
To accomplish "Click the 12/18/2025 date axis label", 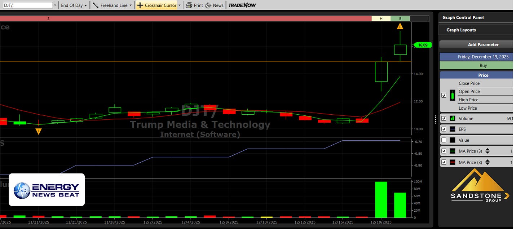I will tap(381, 222).
